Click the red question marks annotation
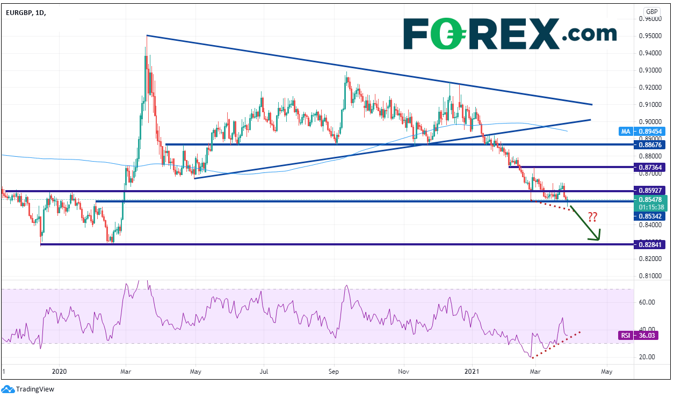The width and height of the screenshot is (674, 399). [x=592, y=217]
